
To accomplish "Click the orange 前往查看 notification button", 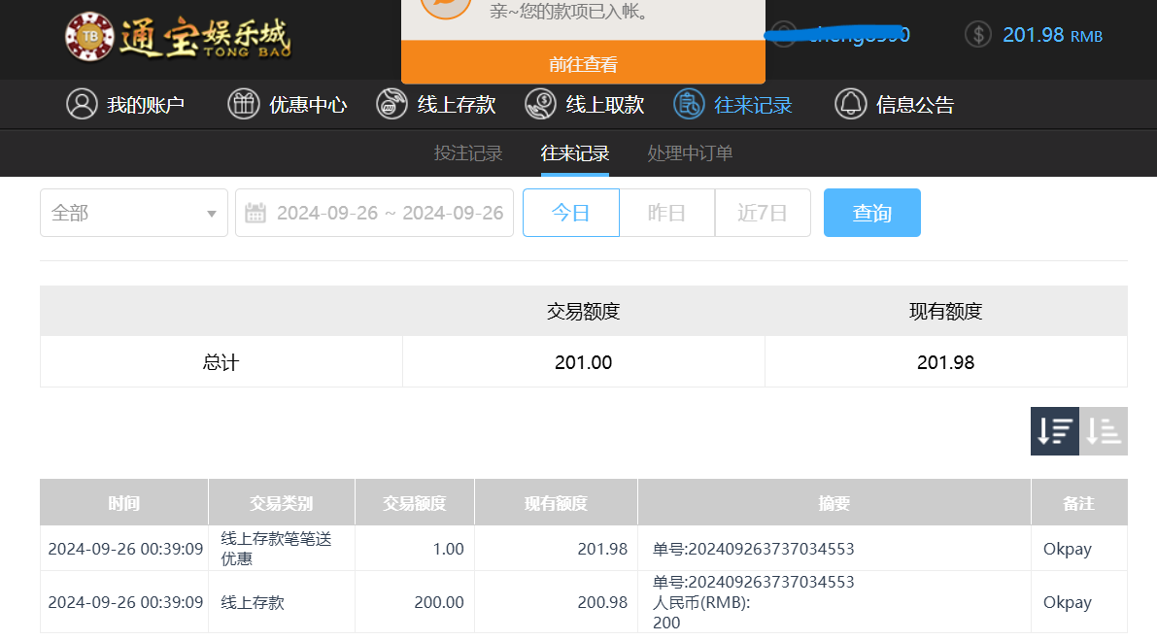I will [x=583, y=64].
